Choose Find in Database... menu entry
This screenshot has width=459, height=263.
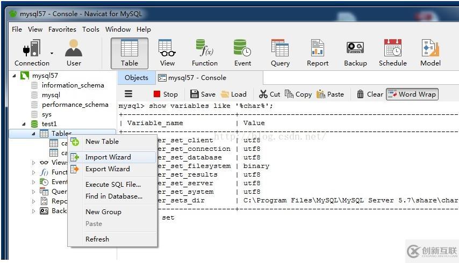pos(113,196)
